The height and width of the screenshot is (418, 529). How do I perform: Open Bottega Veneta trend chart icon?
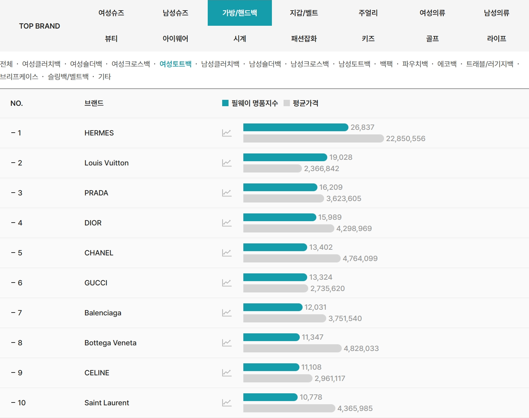coord(227,343)
